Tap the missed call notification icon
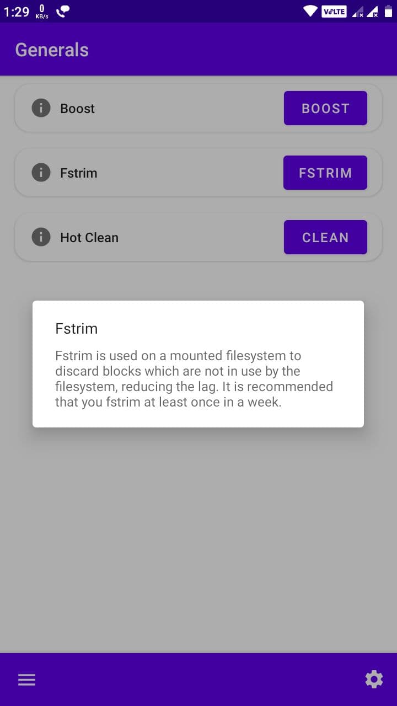397x706 pixels. [x=63, y=11]
